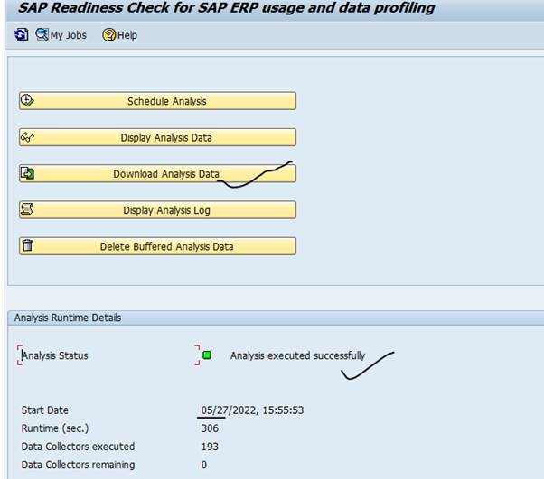This screenshot has height=479, width=544.
Task: Click the Runtime value 306
Action: (x=210, y=428)
